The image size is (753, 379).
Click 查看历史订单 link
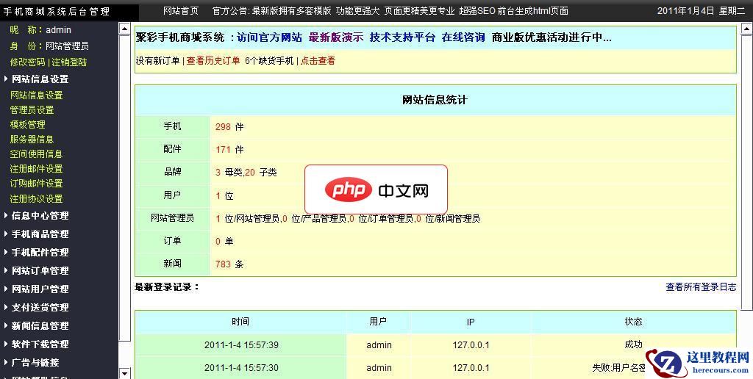[213, 61]
